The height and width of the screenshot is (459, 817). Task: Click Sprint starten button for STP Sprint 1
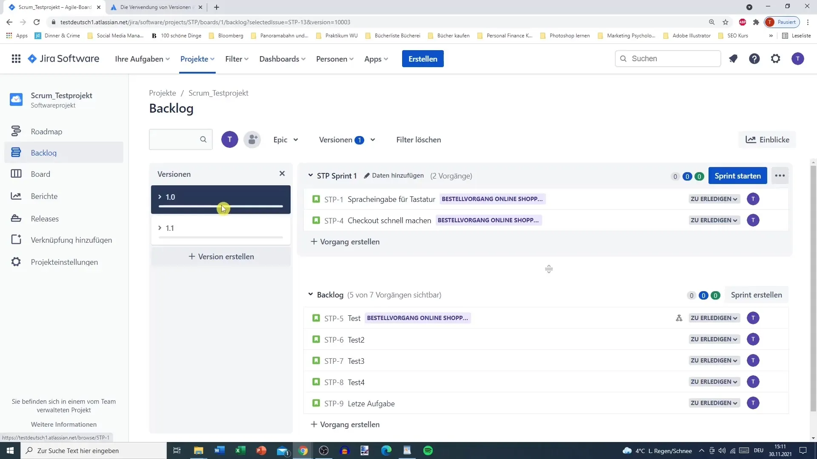737,176
